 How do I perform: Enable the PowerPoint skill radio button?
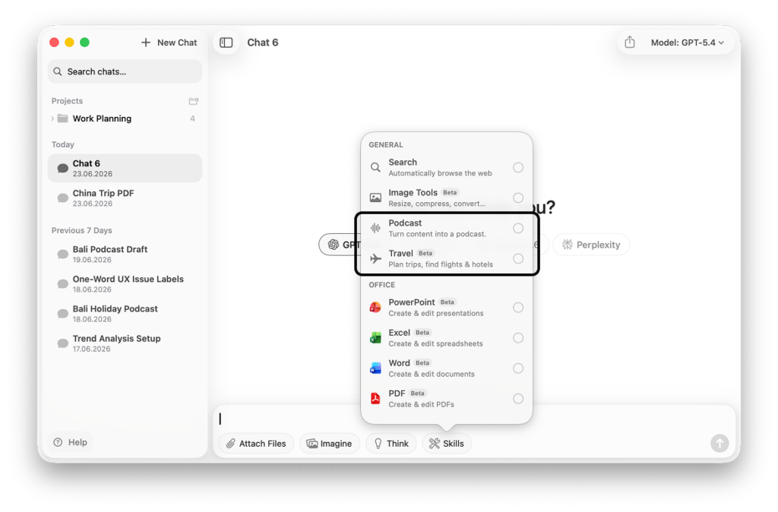[518, 308]
